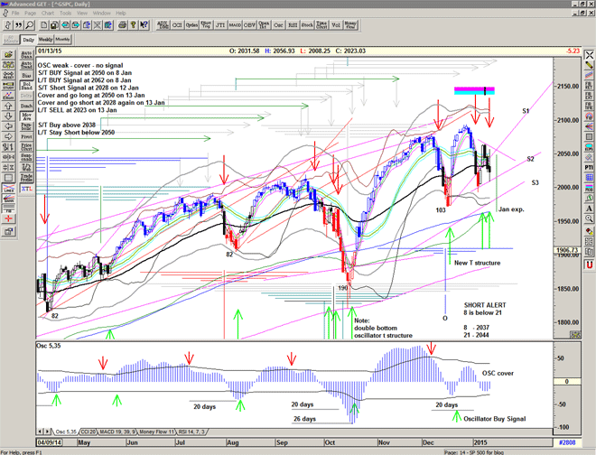This screenshot has height=455, width=596.
Task: Switch chart to Weekly timeframe
Action: pos(45,40)
